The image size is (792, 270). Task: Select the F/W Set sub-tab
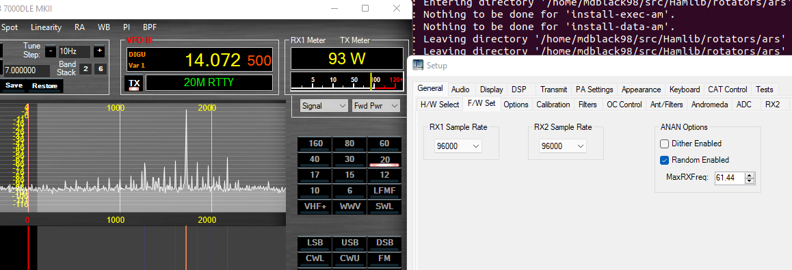481,104
